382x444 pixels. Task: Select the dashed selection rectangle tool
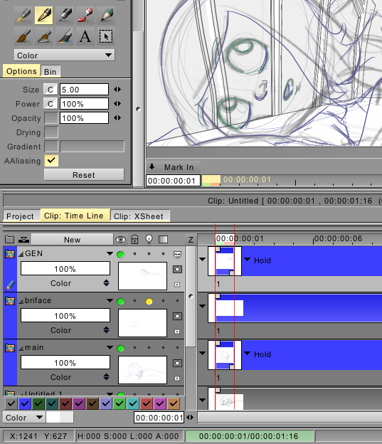point(105,36)
